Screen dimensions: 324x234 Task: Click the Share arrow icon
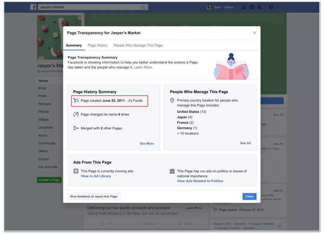180,224
